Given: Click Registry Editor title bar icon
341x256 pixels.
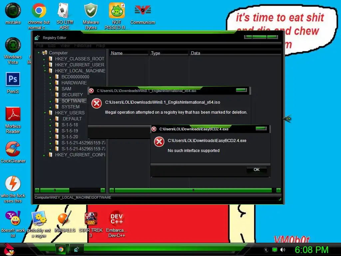Looking at the screenshot, I should 37,38.
